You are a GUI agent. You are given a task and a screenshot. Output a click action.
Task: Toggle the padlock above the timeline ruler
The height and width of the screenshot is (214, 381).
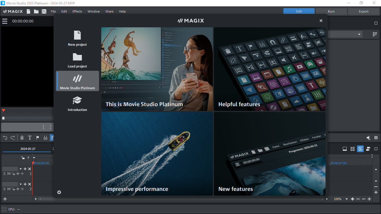tap(23, 158)
